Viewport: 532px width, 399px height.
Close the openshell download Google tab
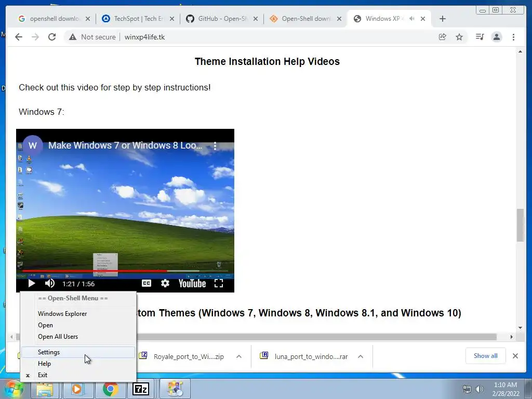pos(88,19)
